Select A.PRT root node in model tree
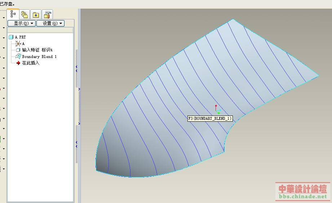 tap(20, 37)
